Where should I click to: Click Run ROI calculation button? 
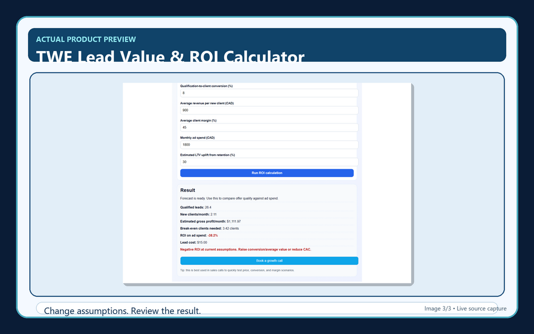click(x=267, y=173)
